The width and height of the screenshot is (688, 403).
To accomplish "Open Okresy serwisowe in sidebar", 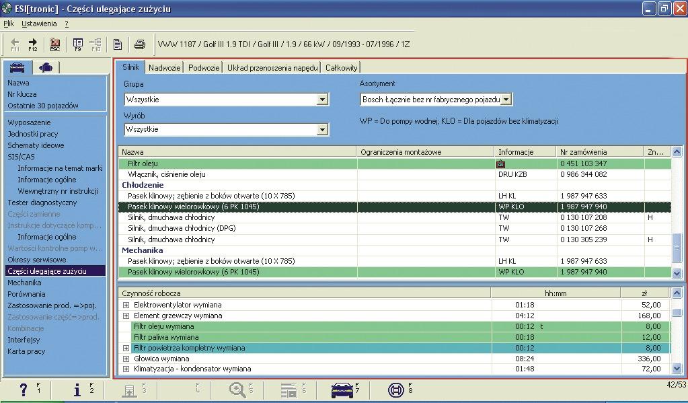I will pyautogui.click(x=37, y=260).
